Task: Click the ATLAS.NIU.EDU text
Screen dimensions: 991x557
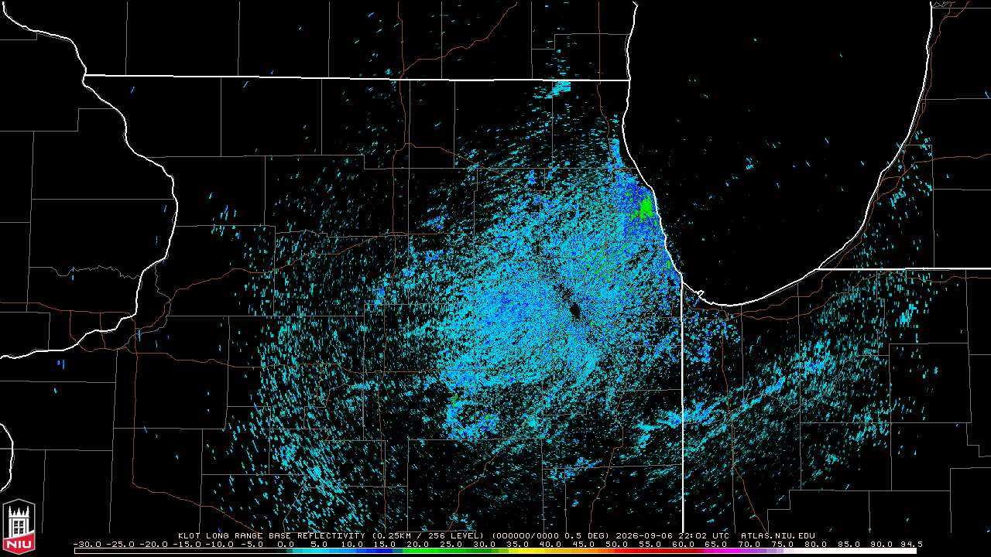Action: pyautogui.click(x=778, y=535)
